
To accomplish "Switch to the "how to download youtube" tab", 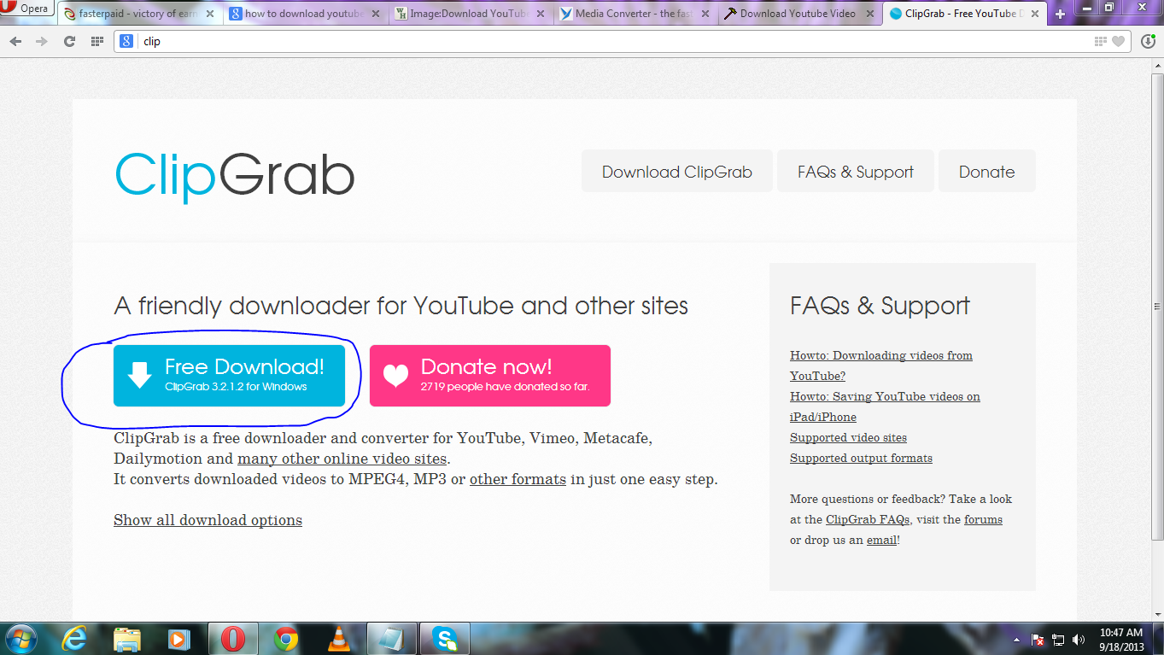I will pyautogui.click(x=303, y=14).
